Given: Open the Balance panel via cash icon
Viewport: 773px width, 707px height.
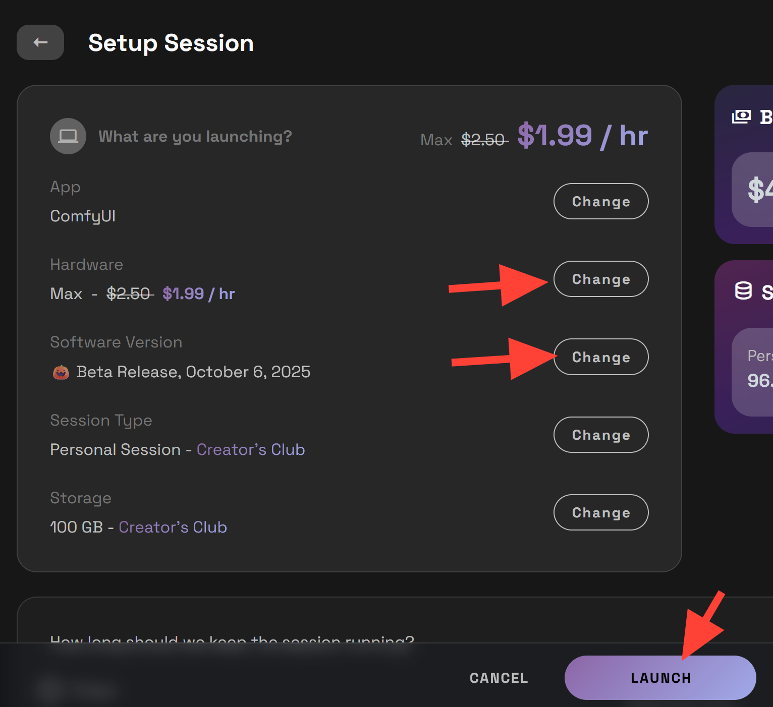Looking at the screenshot, I should (741, 116).
